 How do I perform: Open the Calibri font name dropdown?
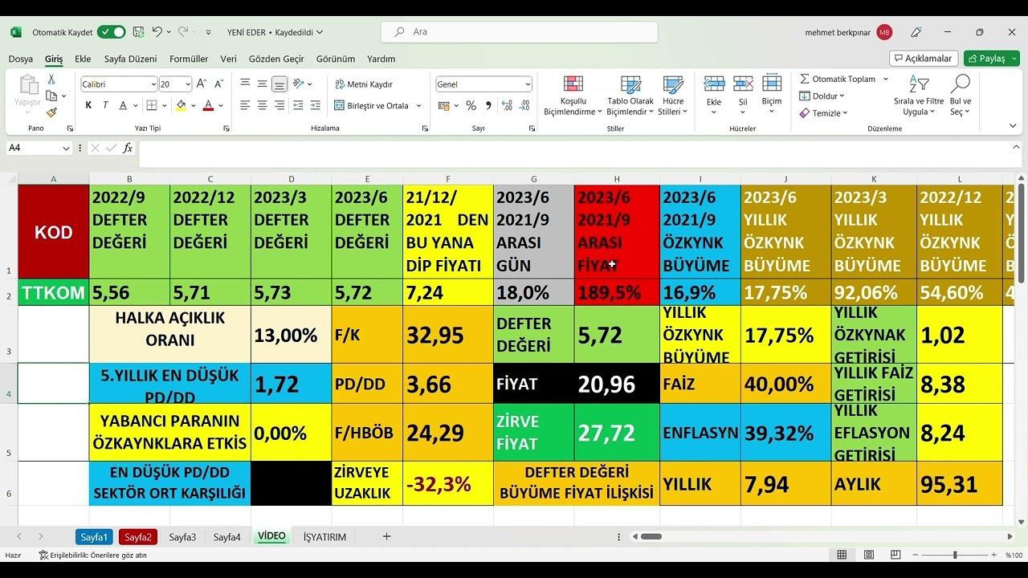[x=153, y=84]
